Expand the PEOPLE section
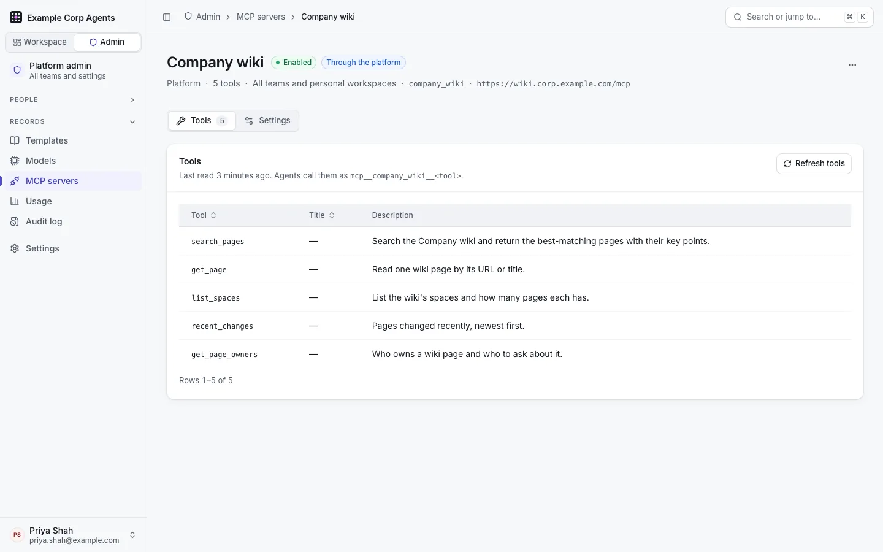 pyautogui.click(x=73, y=99)
